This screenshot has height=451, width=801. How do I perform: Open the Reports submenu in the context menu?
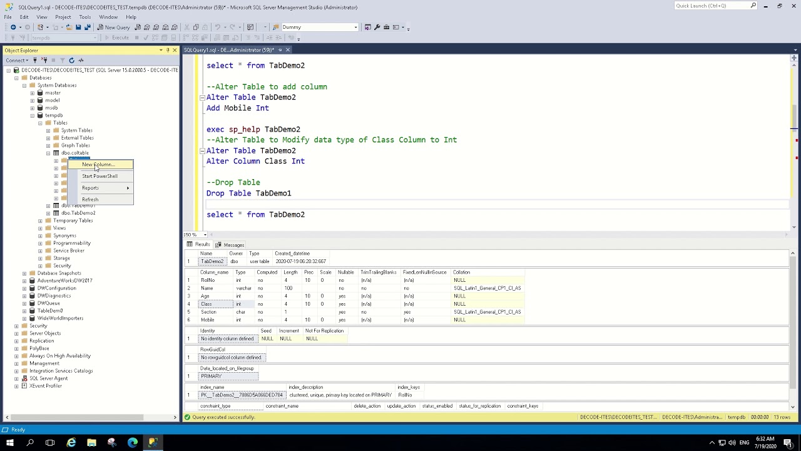pyautogui.click(x=100, y=188)
